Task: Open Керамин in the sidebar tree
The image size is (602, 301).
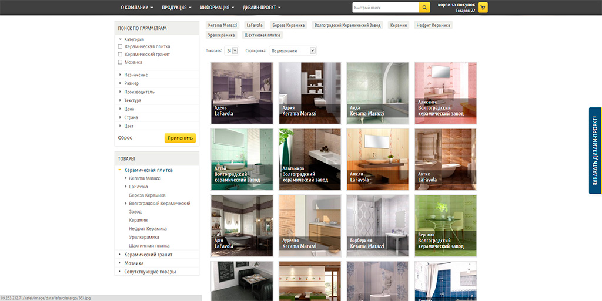Action: (138, 220)
